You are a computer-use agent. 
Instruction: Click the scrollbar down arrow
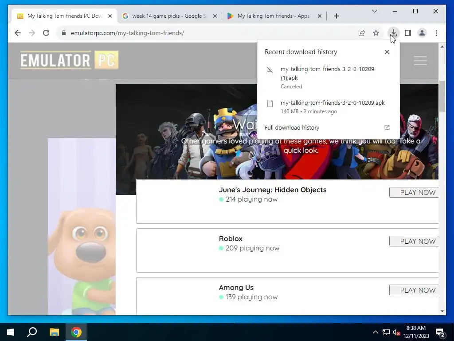coord(442,311)
